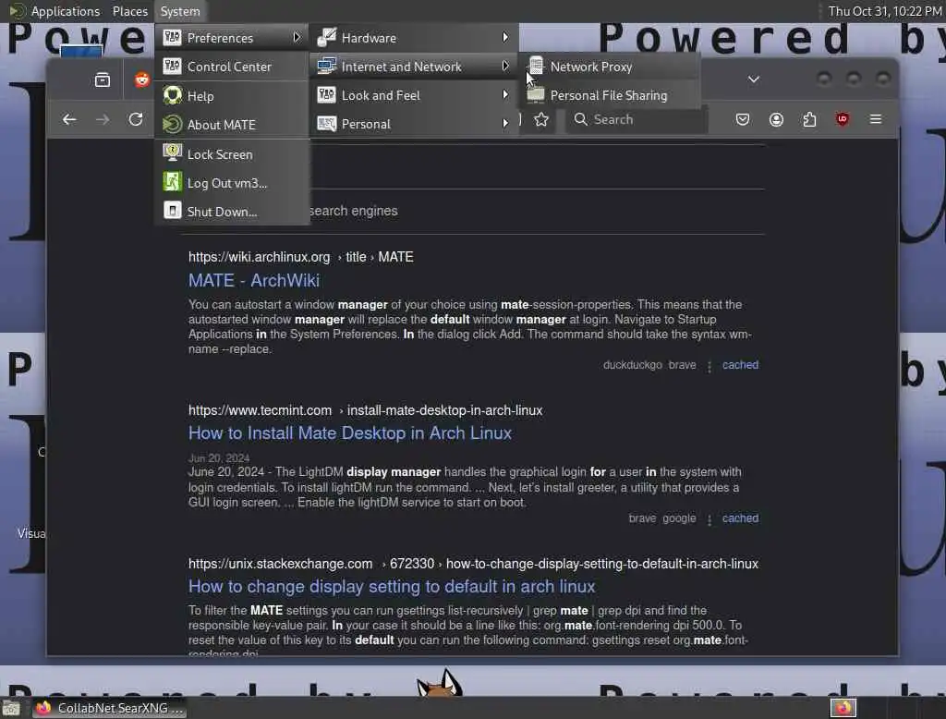This screenshot has width=946, height=719.
Task: Open the uBlock Origin shield icon
Action: (x=843, y=119)
